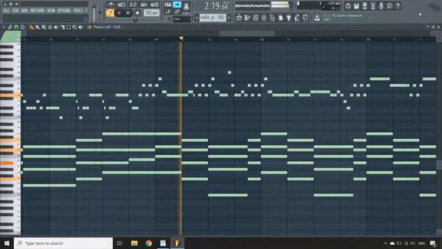
Task: Toggle the metronome
Action: pos(110,5)
